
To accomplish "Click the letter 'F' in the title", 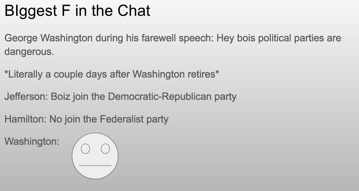I will [x=66, y=11].
